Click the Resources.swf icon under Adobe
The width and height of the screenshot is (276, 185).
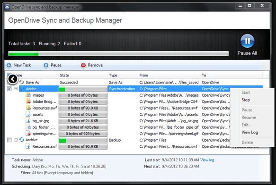point(28,108)
